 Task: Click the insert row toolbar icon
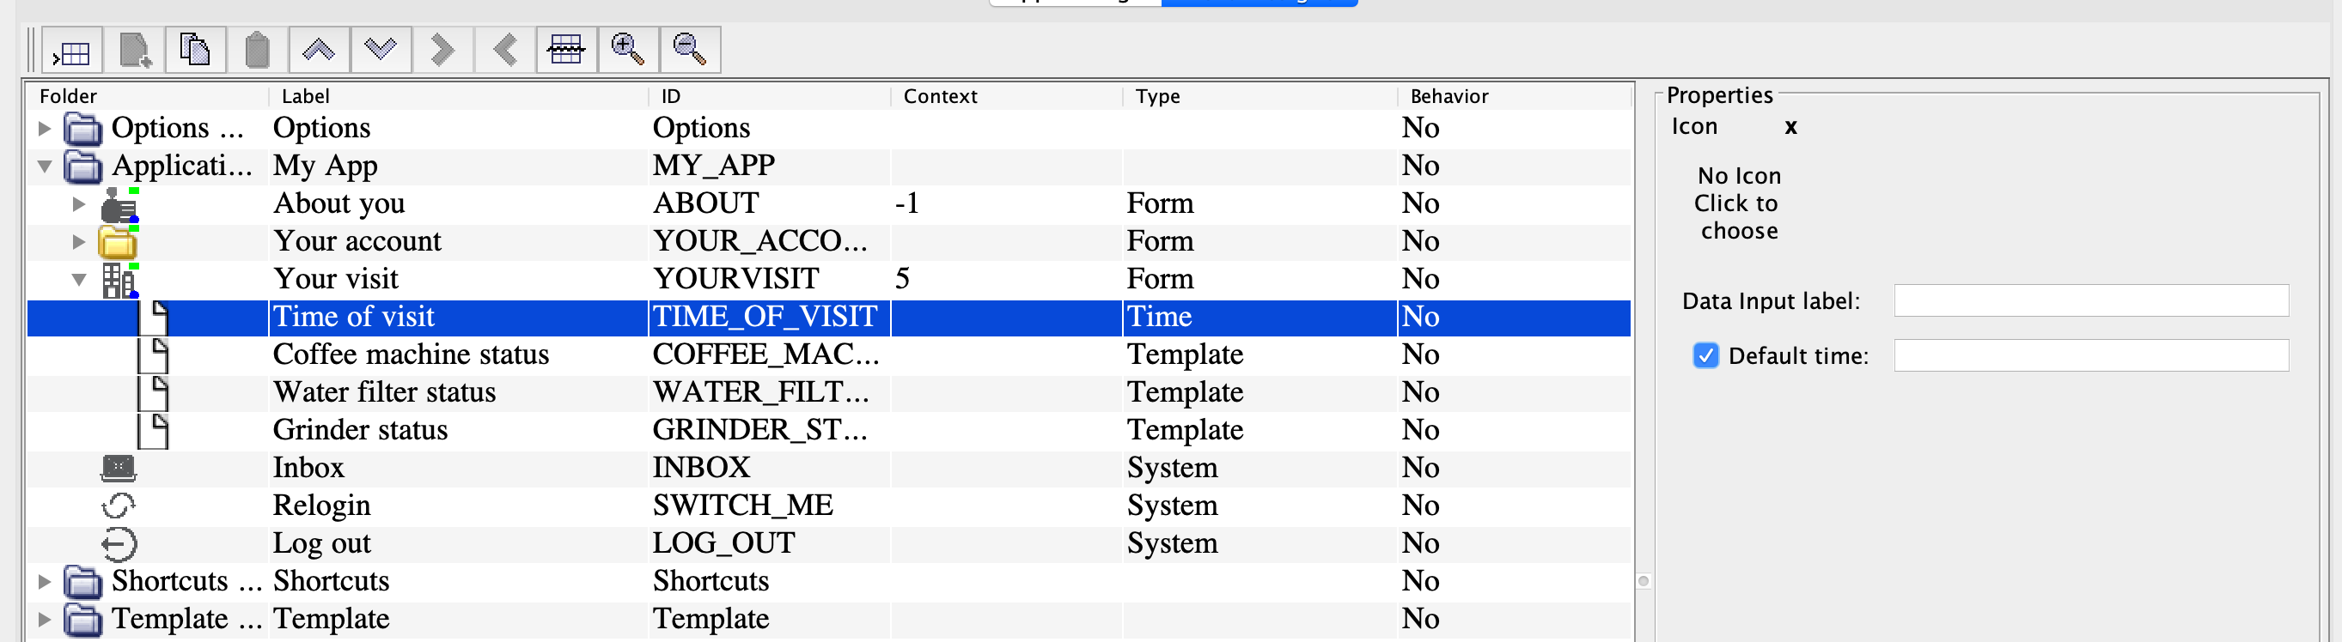(72, 51)
